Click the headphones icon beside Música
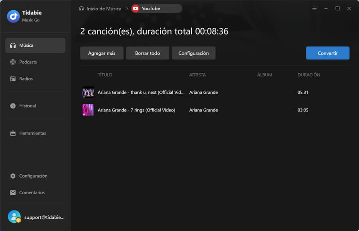This screenshot has width=359, height=231. tap(13, 45)
